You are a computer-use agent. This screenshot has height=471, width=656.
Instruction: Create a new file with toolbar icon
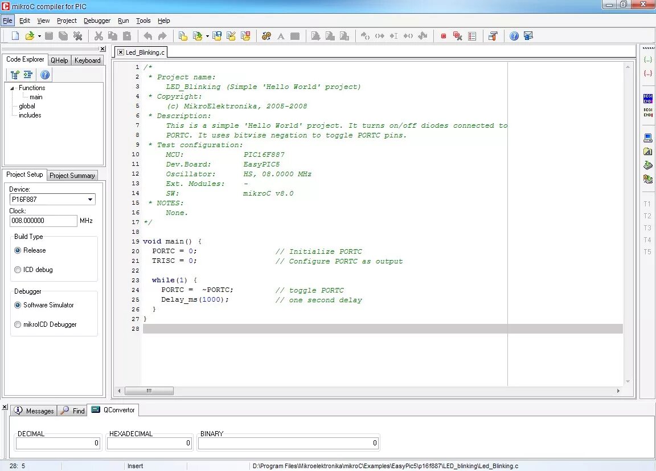coord(15,36)
